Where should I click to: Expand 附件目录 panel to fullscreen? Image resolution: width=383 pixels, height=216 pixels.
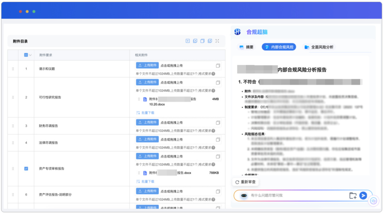point(217,41)
